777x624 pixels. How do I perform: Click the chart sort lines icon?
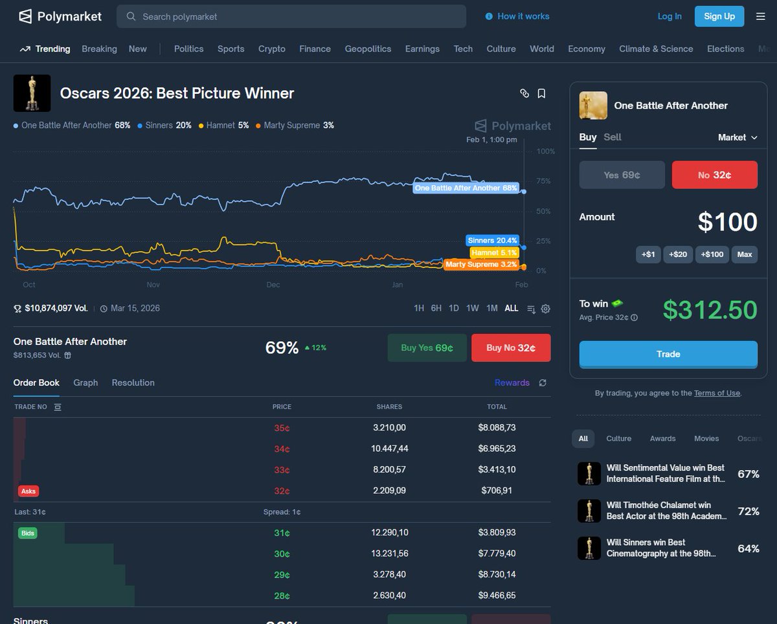click(x=531, y=309)
